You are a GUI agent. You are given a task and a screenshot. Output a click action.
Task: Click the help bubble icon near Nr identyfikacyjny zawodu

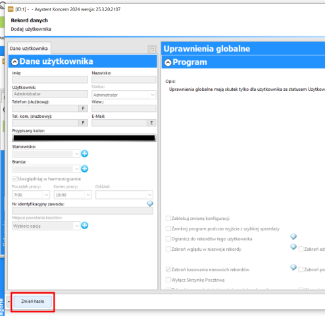150,203
